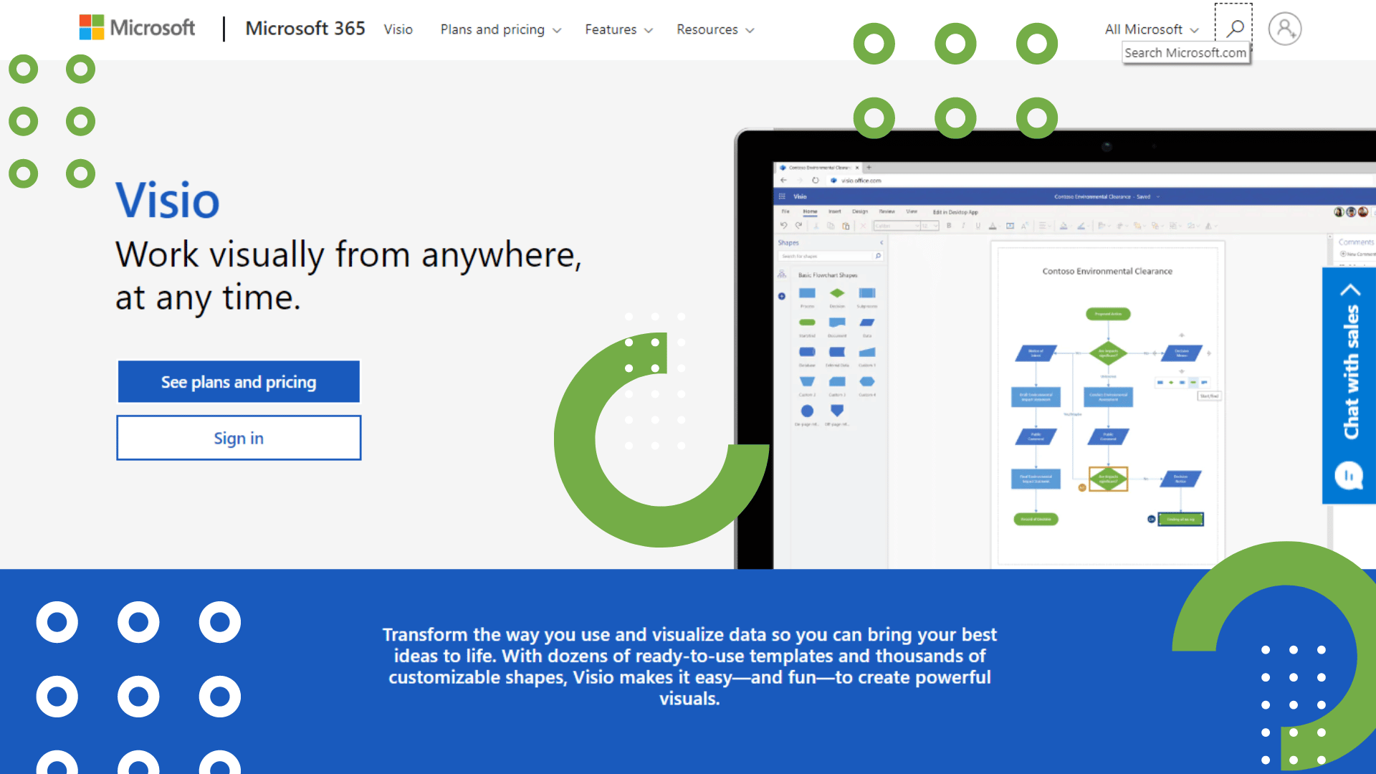Toggle the All Microsoft dropdown
Screen dimensions: 1376x774
point(1150,29)
